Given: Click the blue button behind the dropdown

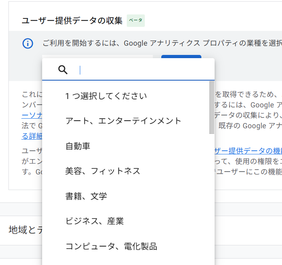Looking at the screenshot, I should click(181, 57).
